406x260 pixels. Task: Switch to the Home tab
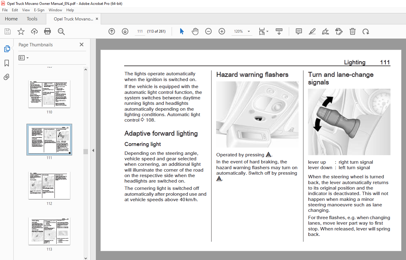(11, 19)
